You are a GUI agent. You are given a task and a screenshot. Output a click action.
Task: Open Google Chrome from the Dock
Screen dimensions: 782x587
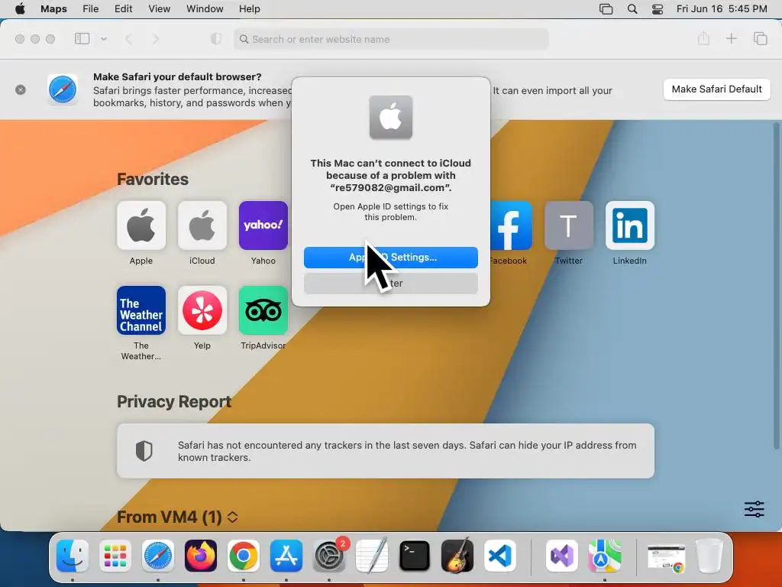(x=244, y=556)
